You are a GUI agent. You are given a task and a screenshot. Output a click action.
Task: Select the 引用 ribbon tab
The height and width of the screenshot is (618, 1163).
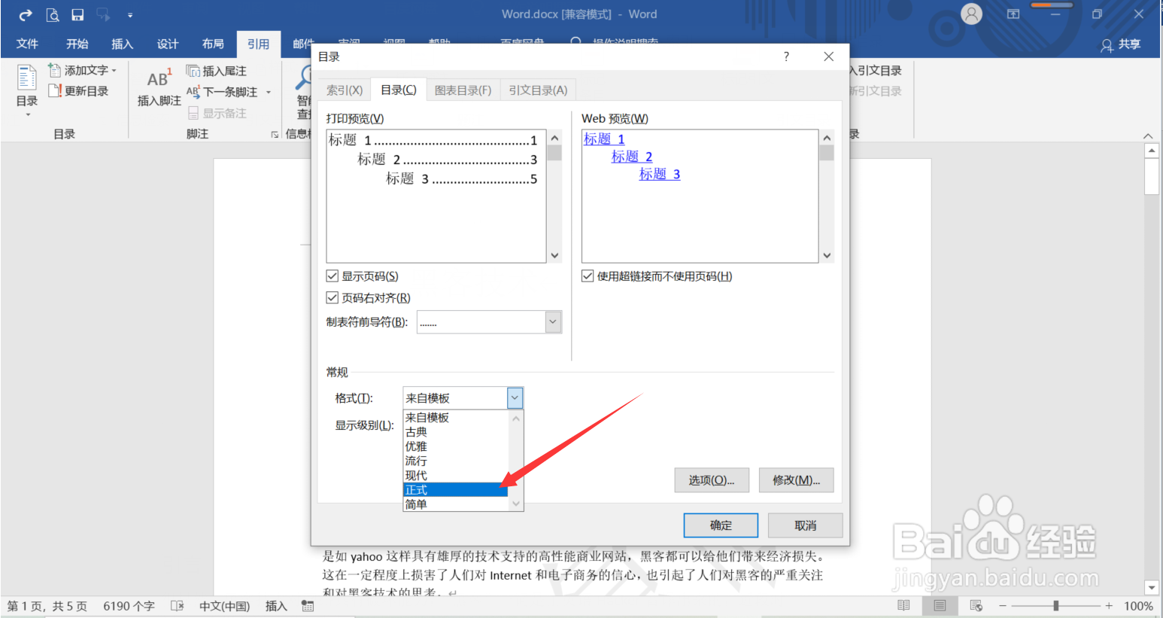pyautogui.click(x=258, y=44)
